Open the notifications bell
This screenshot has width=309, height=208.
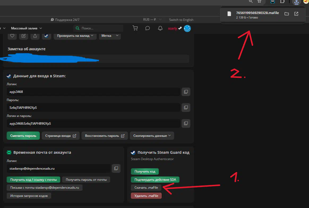coord(160,28)
